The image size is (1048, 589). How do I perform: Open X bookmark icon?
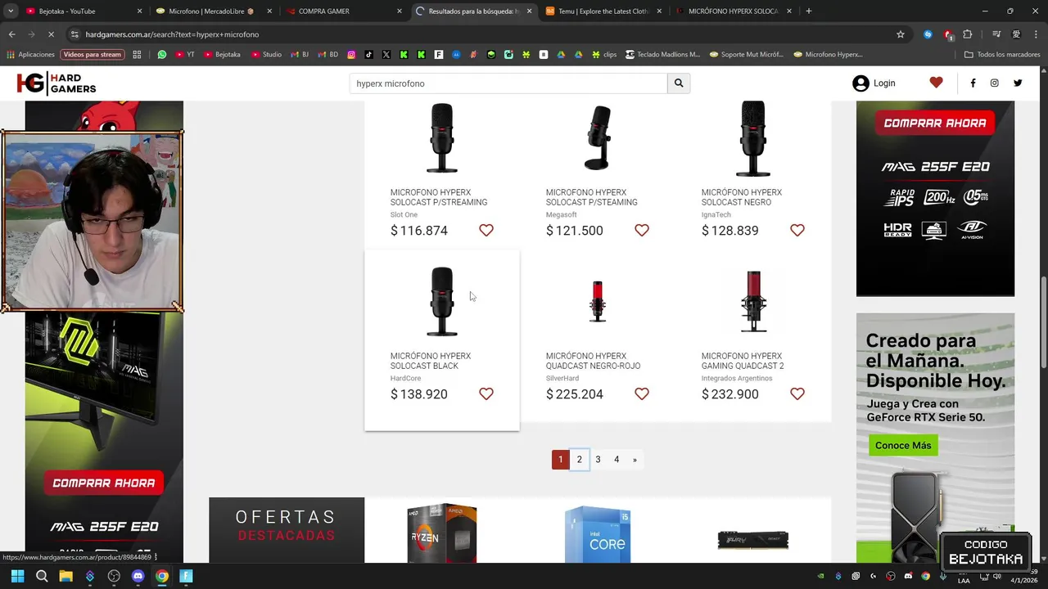pyautogui.click(x=386, y=55)
